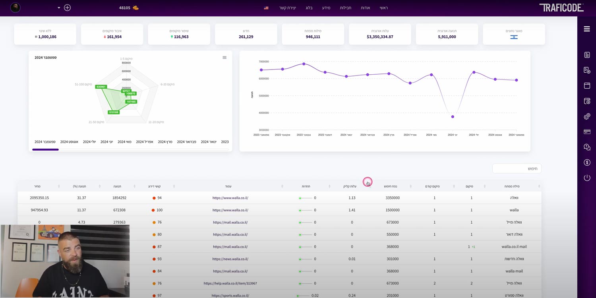This screenshot has height=298, width=596.
Task: Open the help chat sidebar icon
Action: tap(587, 147)
